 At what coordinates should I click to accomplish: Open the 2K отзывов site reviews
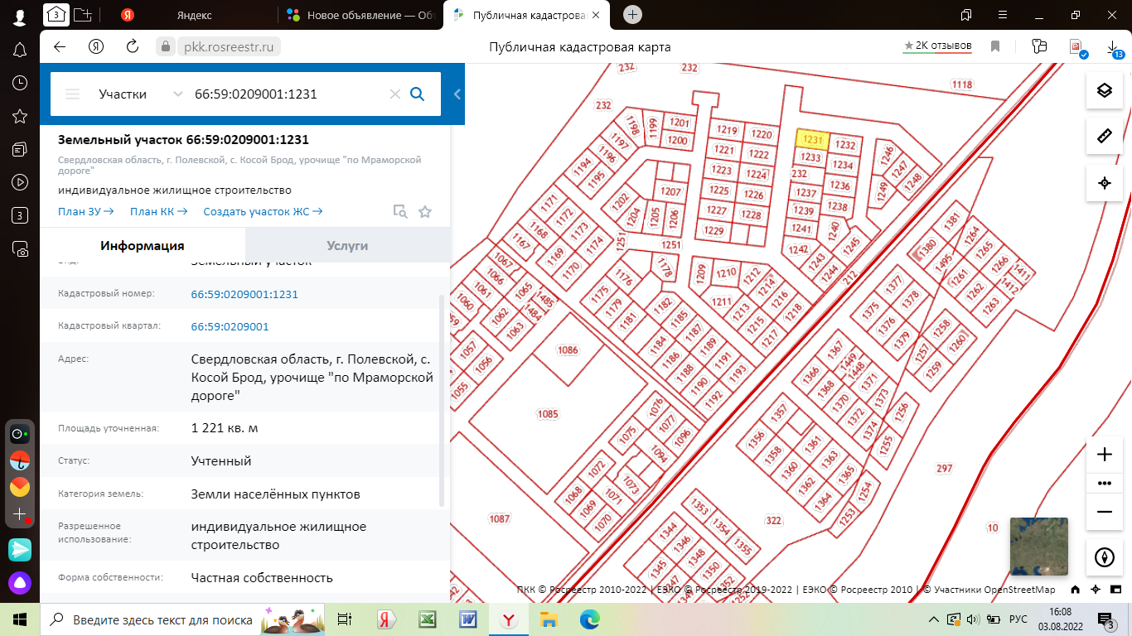(937, 46)
